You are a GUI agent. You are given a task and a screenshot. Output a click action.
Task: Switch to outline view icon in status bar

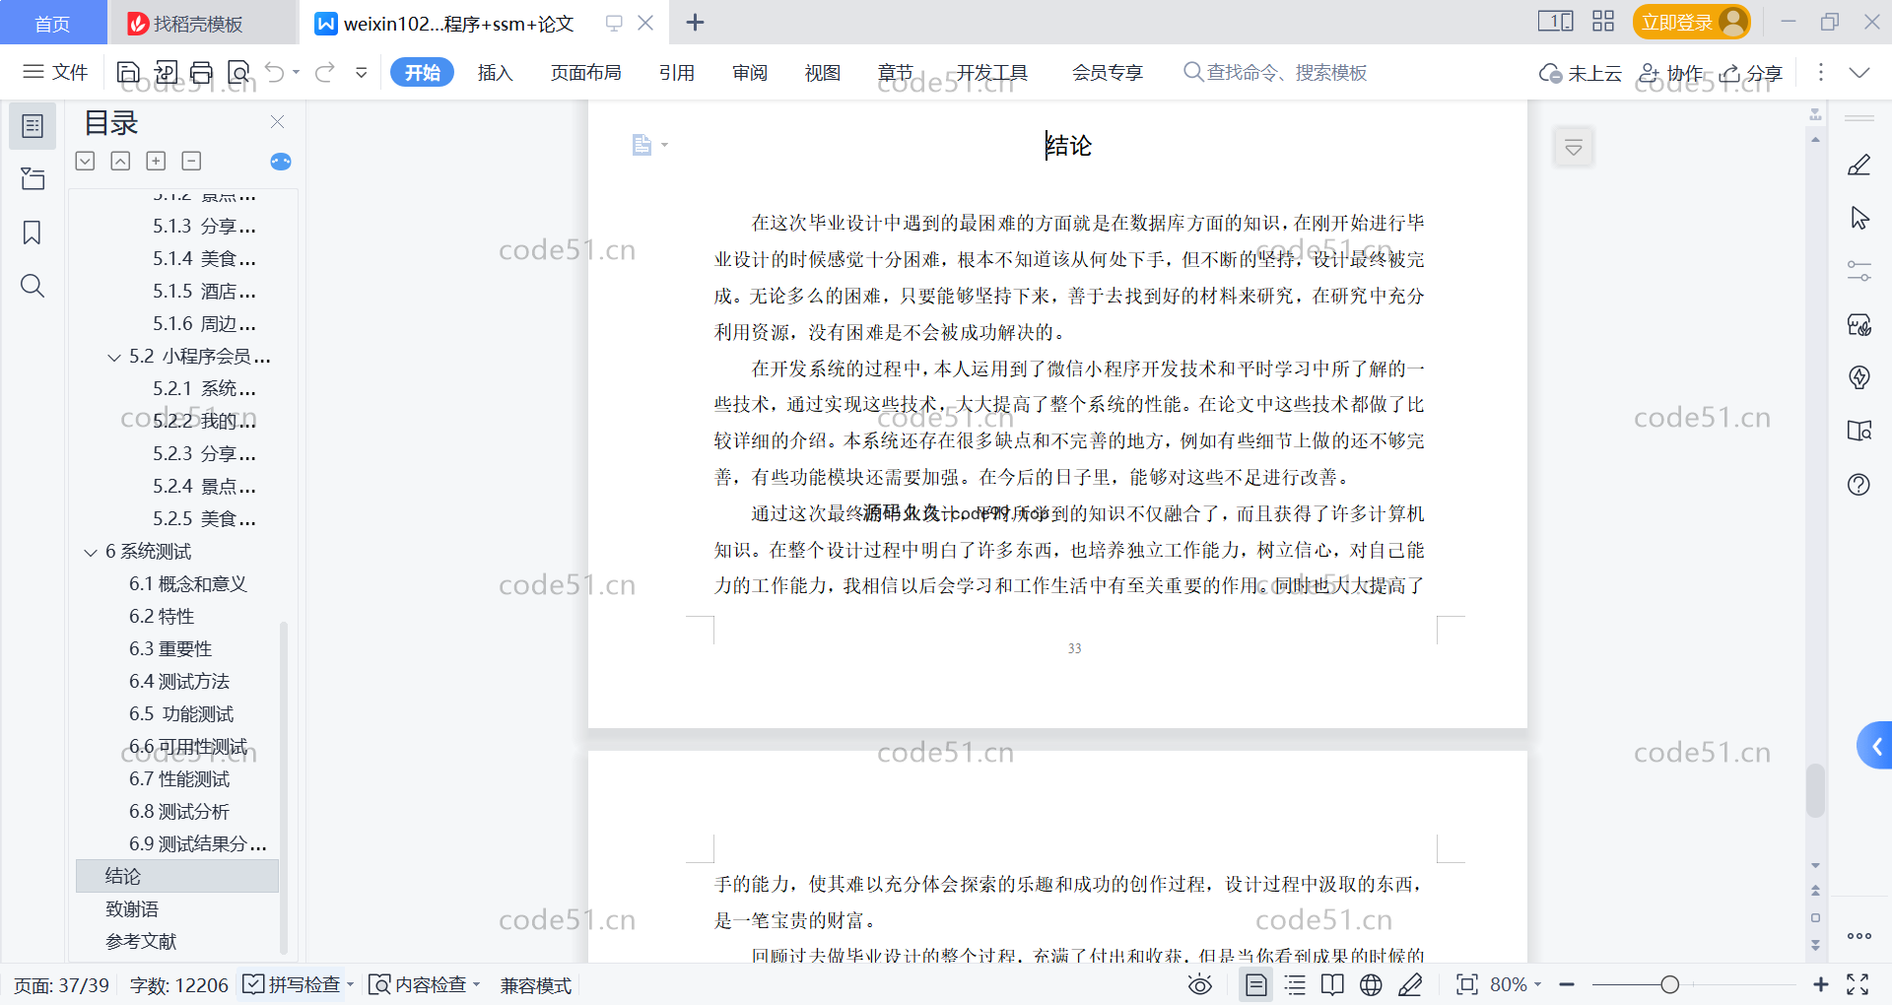tap(1295, 984)
